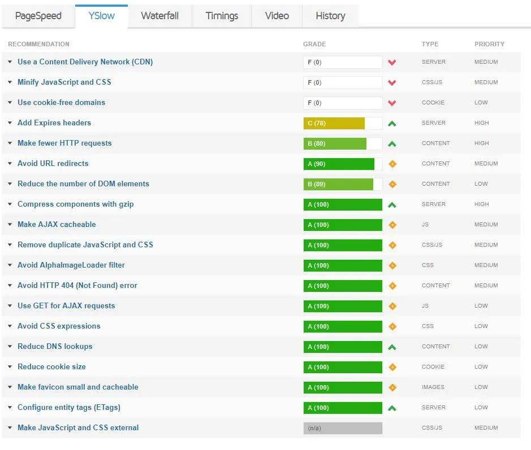The width and height of the screenshot is (531, 450).
Task: Expand the Avoid CSS expressions details
Action: pos(9,326)
